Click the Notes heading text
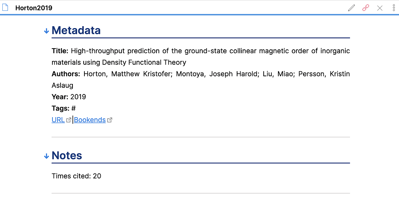The height and width of the screenshot is (215, 399). click(67, 156)
